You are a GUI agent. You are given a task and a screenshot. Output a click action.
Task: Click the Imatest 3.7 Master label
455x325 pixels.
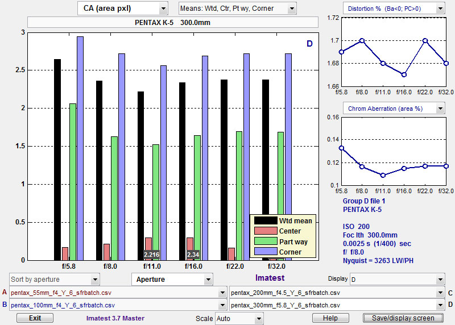click(115, 318)
